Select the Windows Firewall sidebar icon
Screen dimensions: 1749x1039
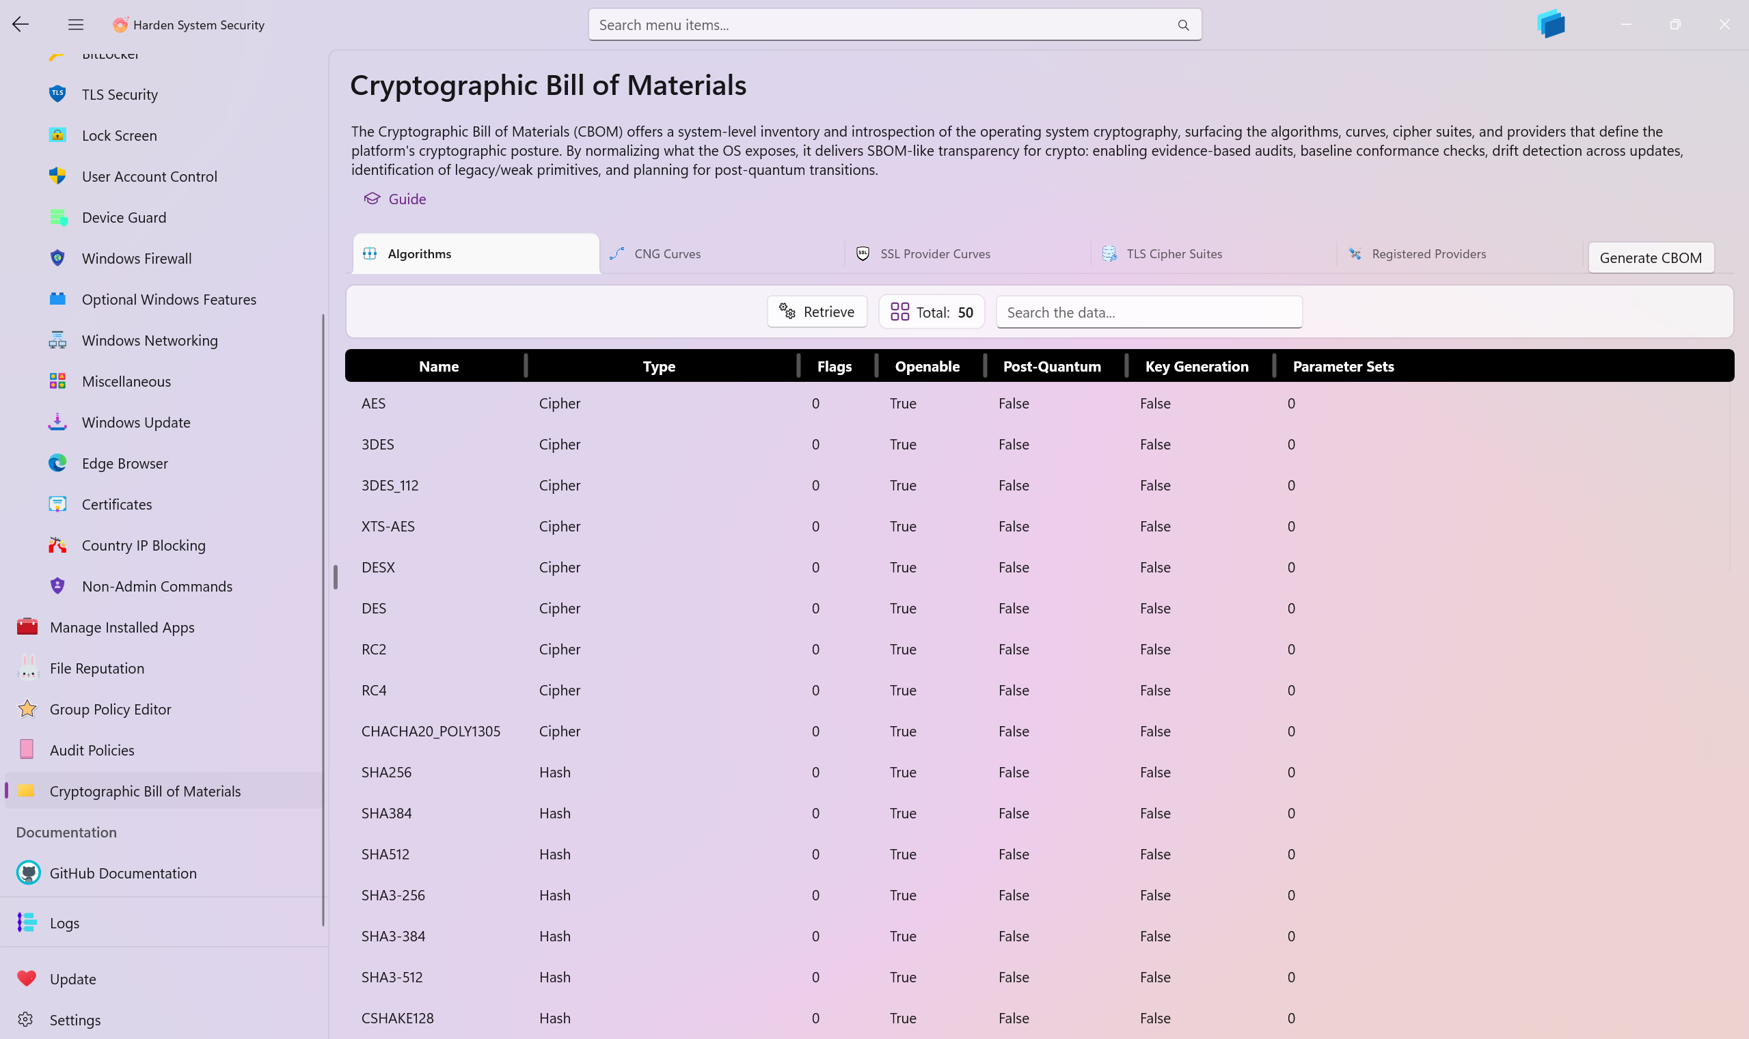pos(57,258)
